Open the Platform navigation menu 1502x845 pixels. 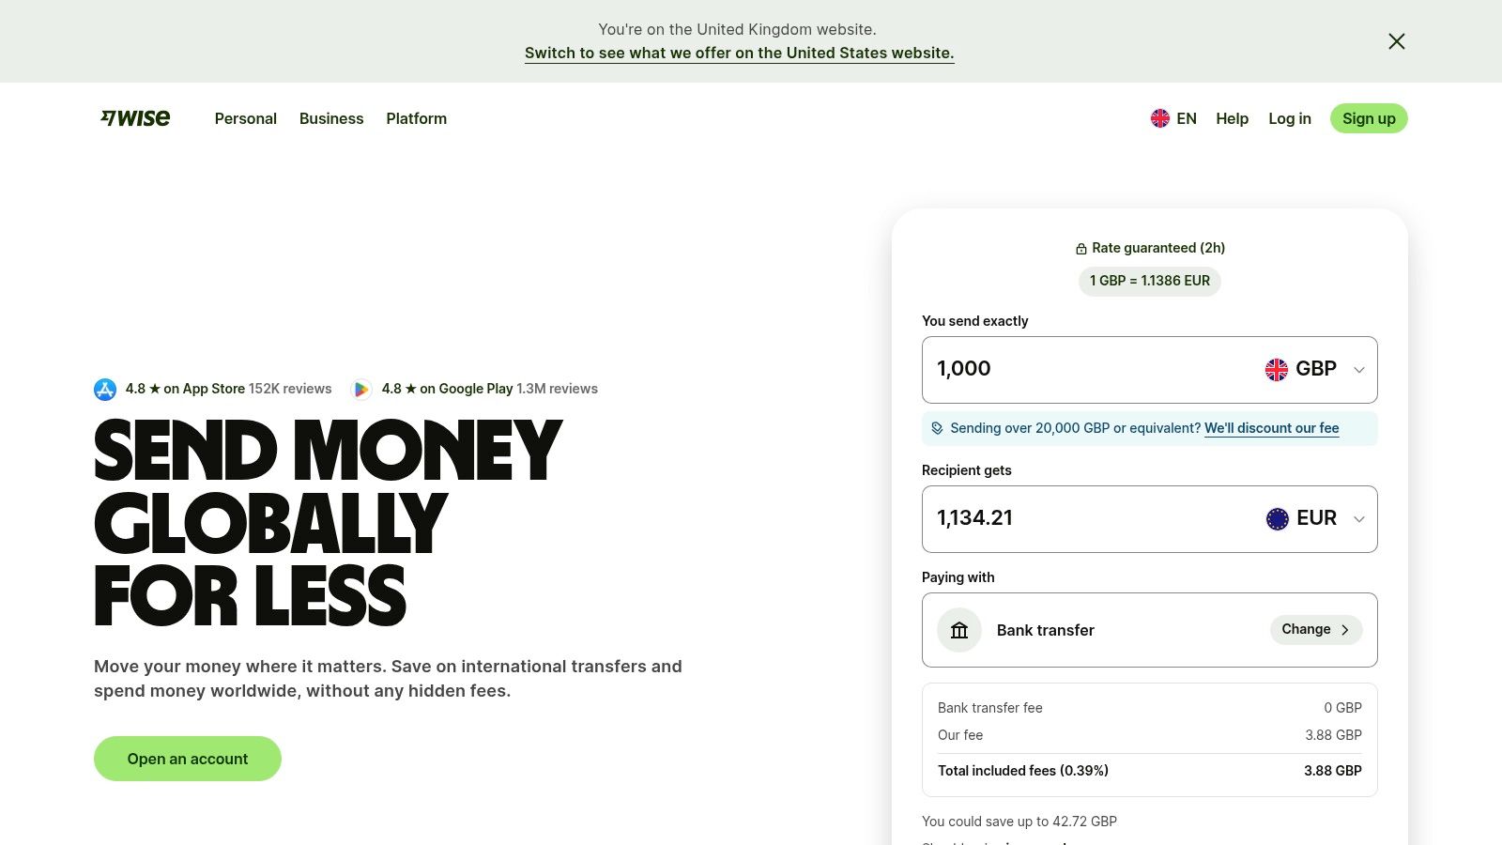coord(416,118)
